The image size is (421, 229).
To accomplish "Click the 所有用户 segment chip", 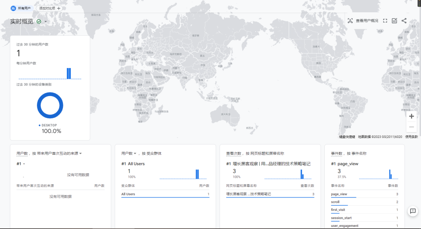I will click(21, 8).
